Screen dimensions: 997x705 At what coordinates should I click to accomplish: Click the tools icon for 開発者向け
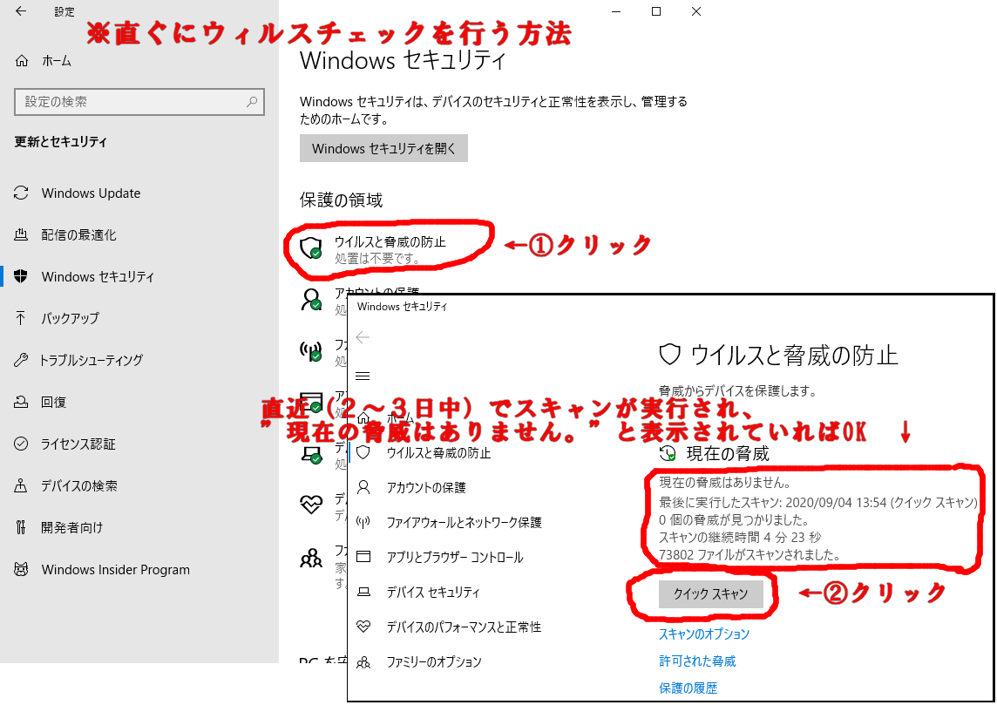pos(21,527)
